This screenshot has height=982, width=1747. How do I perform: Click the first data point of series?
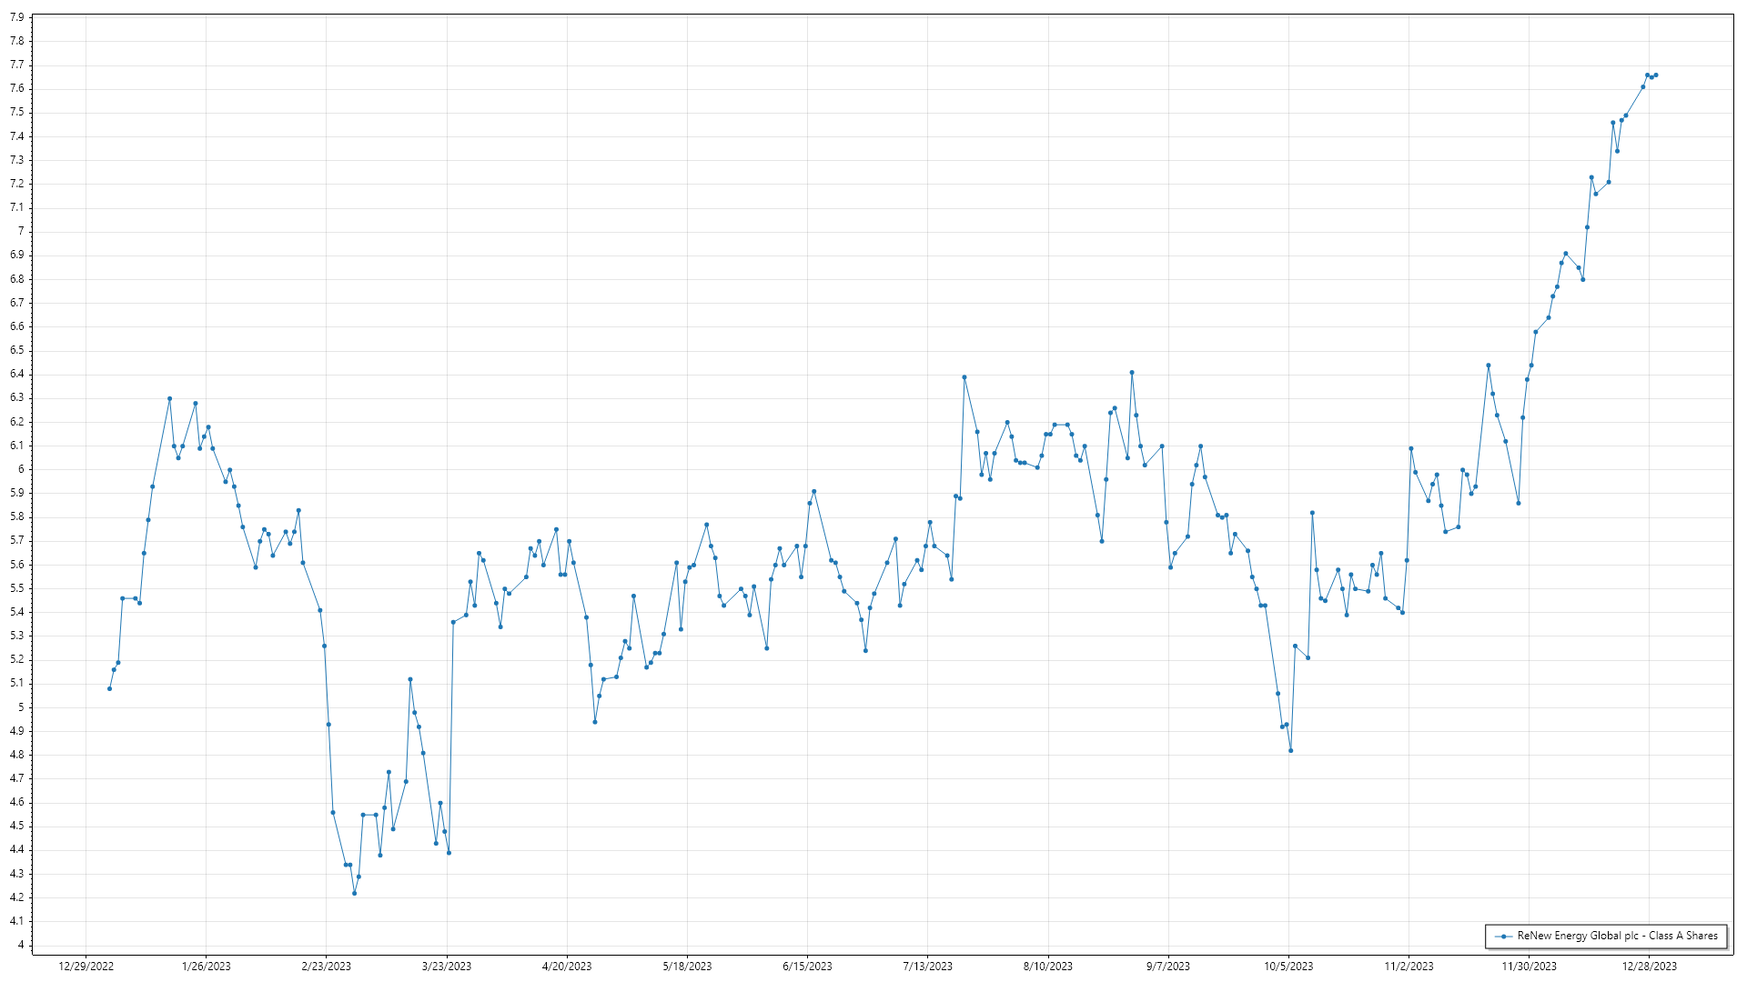[x=109, y=688]
